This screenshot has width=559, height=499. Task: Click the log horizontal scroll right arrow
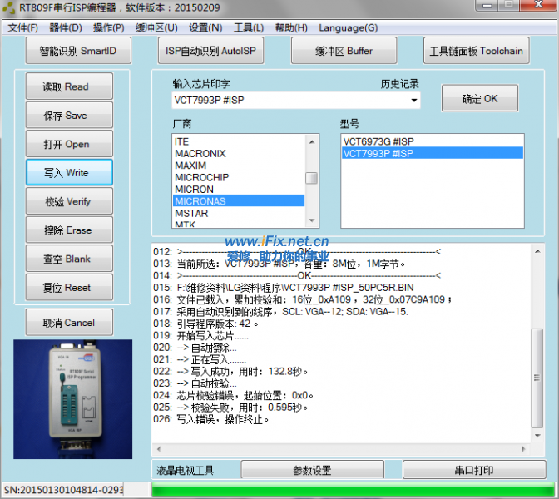(524, 449)
